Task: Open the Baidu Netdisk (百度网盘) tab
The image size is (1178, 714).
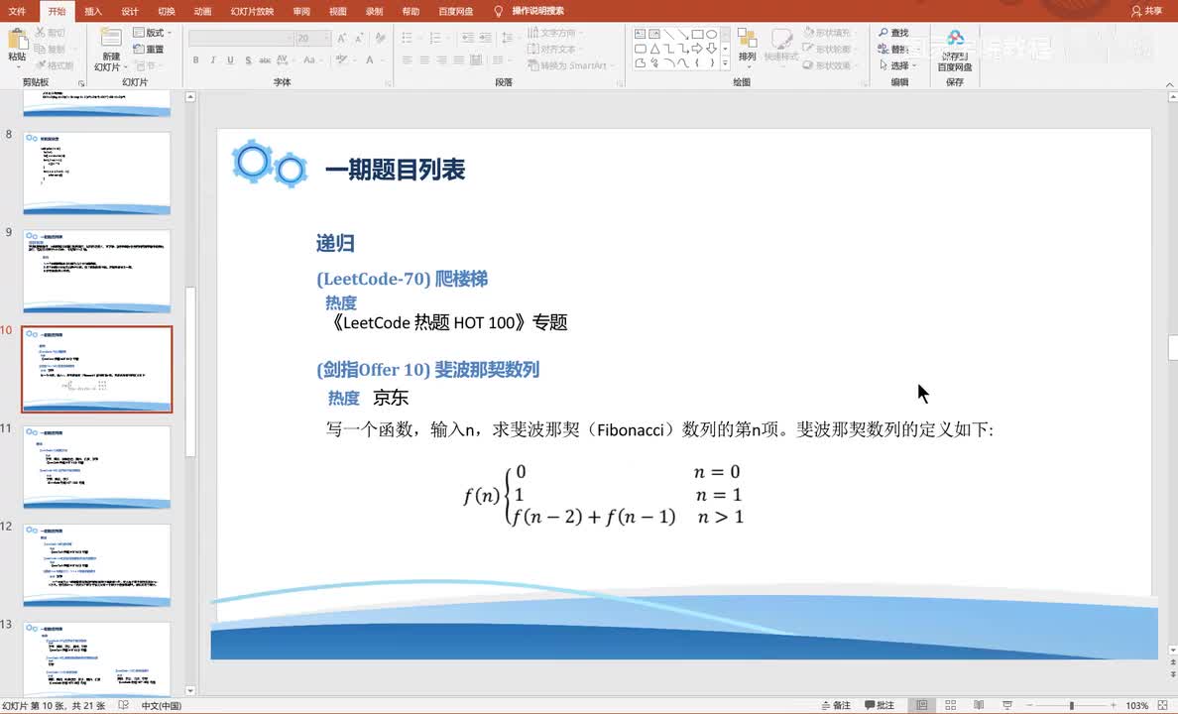Action: click(455, 11)
